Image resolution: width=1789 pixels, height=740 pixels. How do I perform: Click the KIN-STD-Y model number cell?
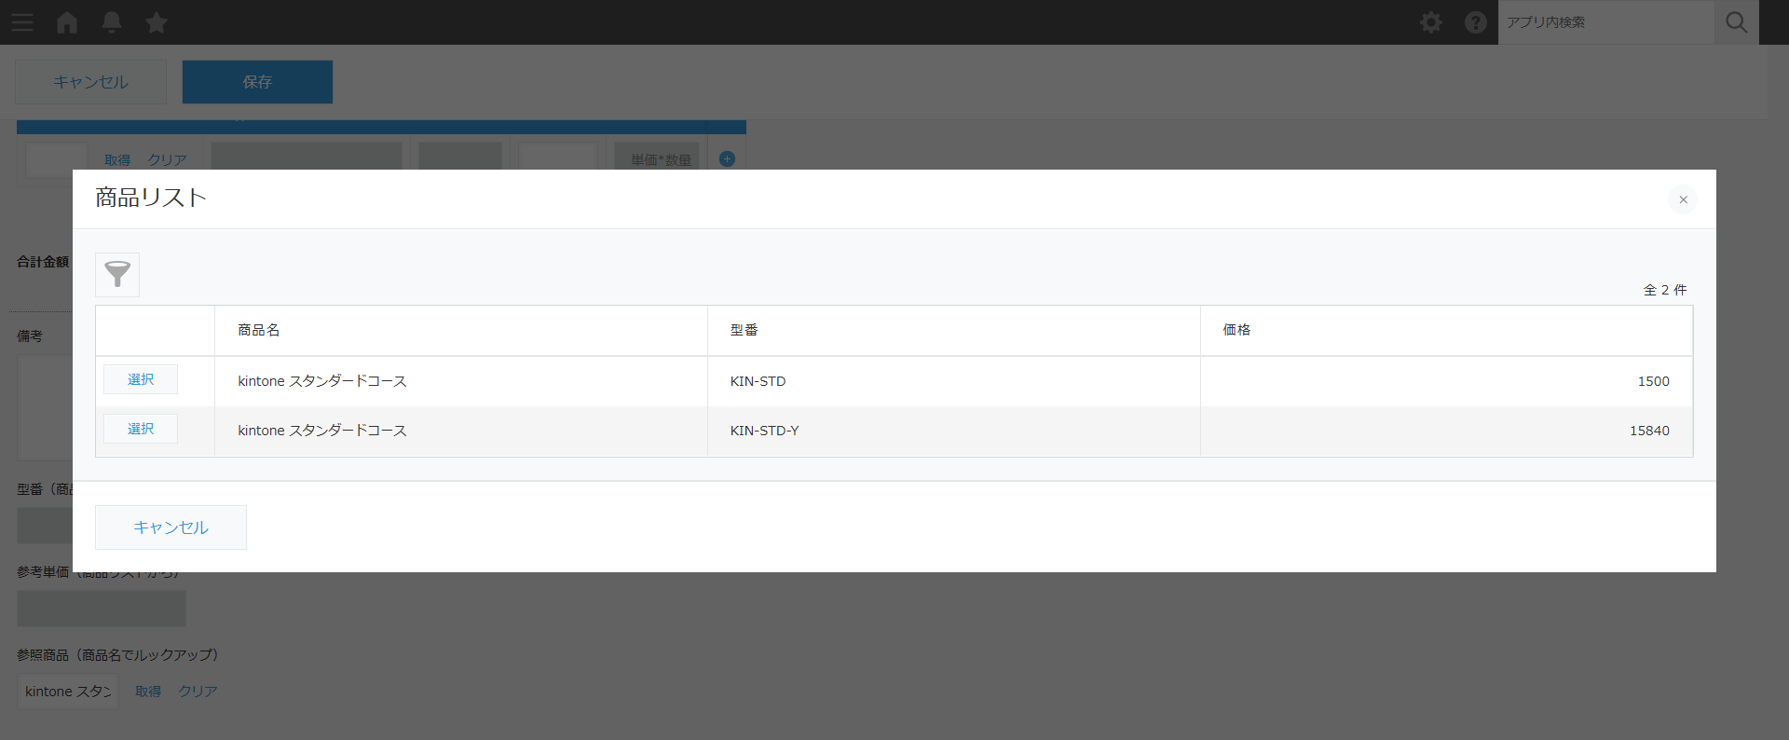[x=954, y=431]
